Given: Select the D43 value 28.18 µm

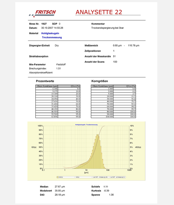Looking at the screenshot, I should (x=60, y=195).
